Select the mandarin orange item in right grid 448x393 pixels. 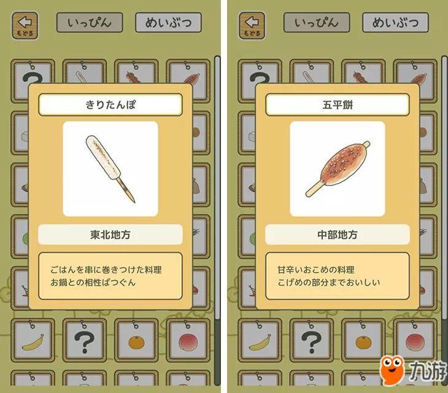tap(363, 341)
